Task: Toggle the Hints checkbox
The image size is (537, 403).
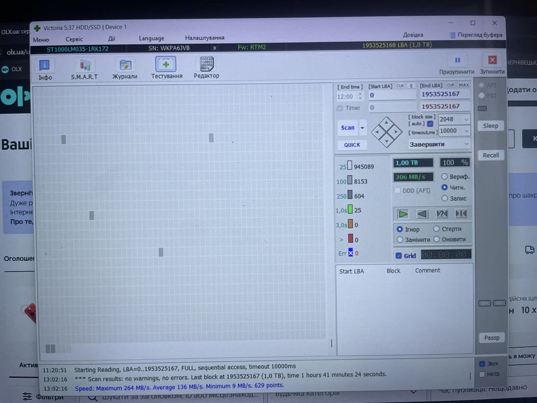Action: [482, 374]
